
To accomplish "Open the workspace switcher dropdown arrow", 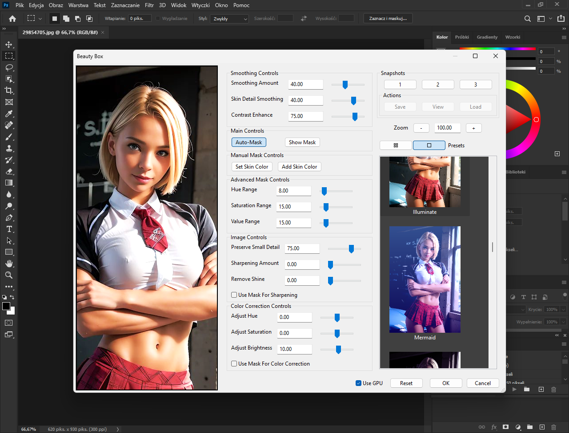I will [x=550, y=19].
